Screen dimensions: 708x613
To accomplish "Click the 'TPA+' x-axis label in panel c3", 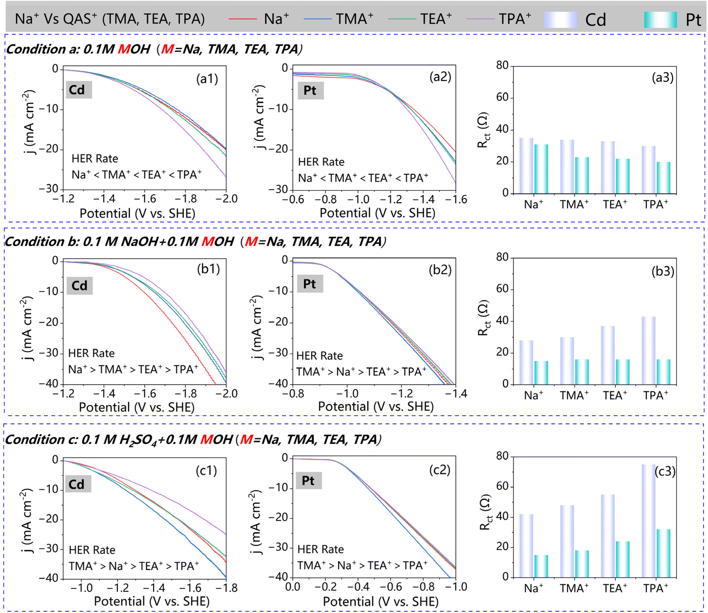I will click(656, 588).
